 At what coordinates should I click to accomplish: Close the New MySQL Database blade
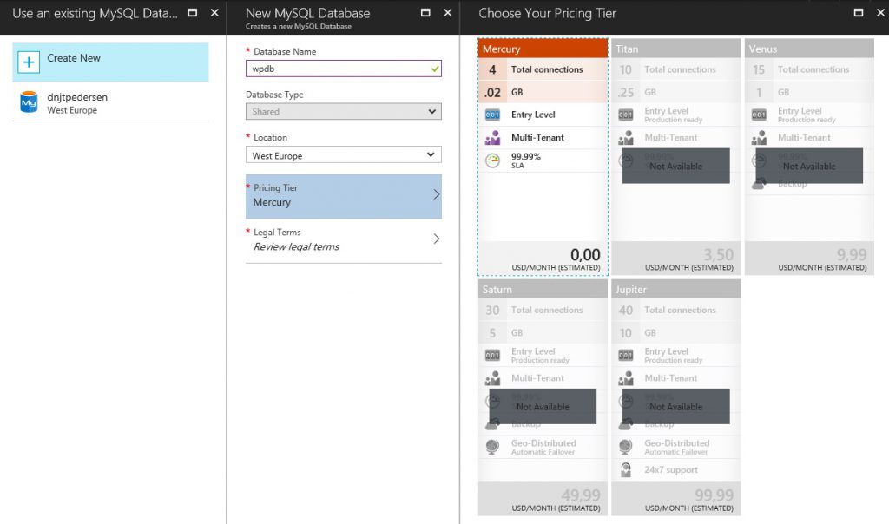tap(447, 12)
